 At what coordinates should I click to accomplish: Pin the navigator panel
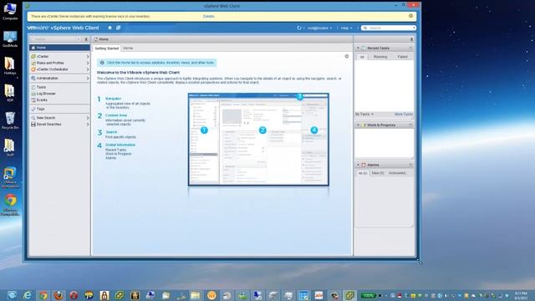[86, 39]
